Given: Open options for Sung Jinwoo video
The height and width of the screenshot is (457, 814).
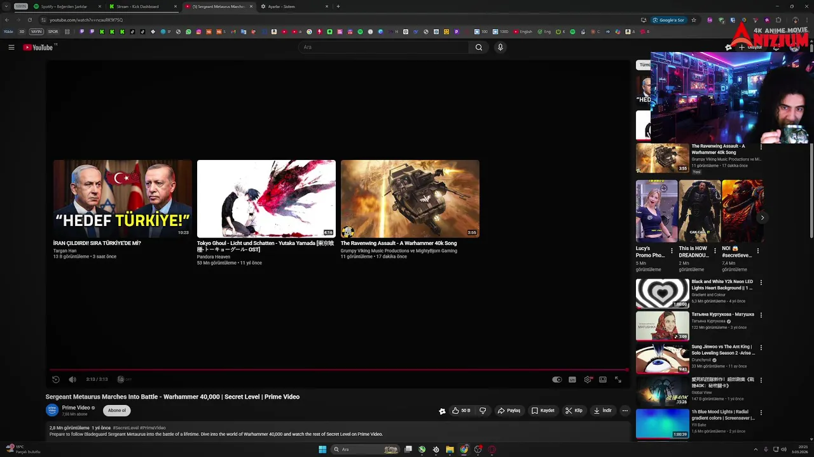Looking at the screenshot, I should [x=761, y=348].
